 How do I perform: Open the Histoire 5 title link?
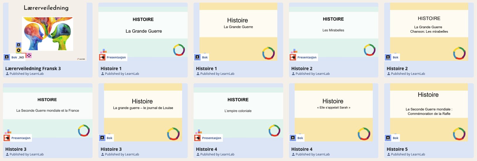[397, 149]
